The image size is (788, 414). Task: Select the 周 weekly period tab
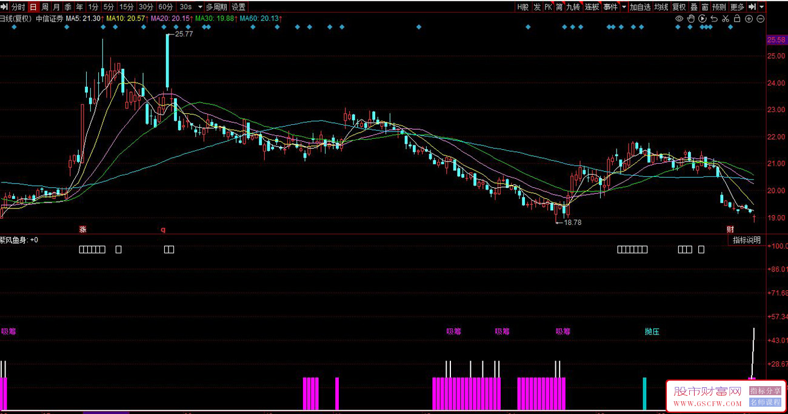coord(45,7)
